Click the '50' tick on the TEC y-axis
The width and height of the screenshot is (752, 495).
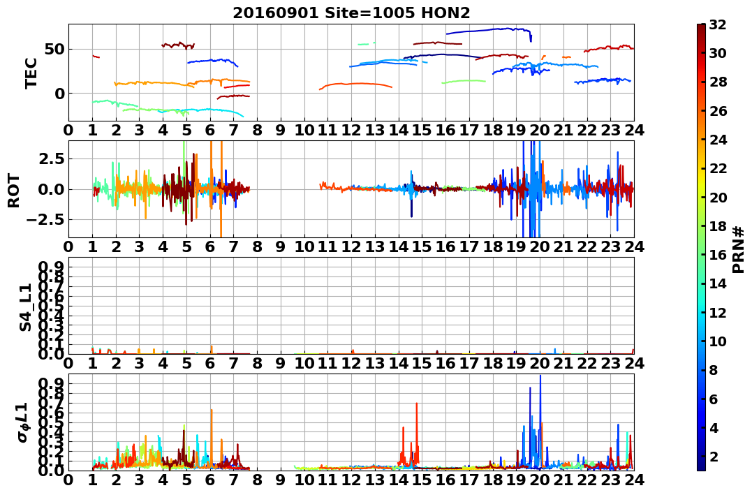tap(54, 50)
